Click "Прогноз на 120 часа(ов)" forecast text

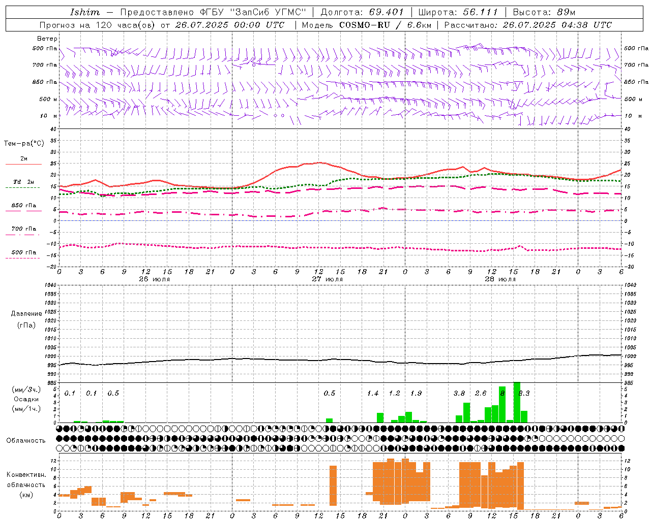pyautogui.click(x=98, y=25)
